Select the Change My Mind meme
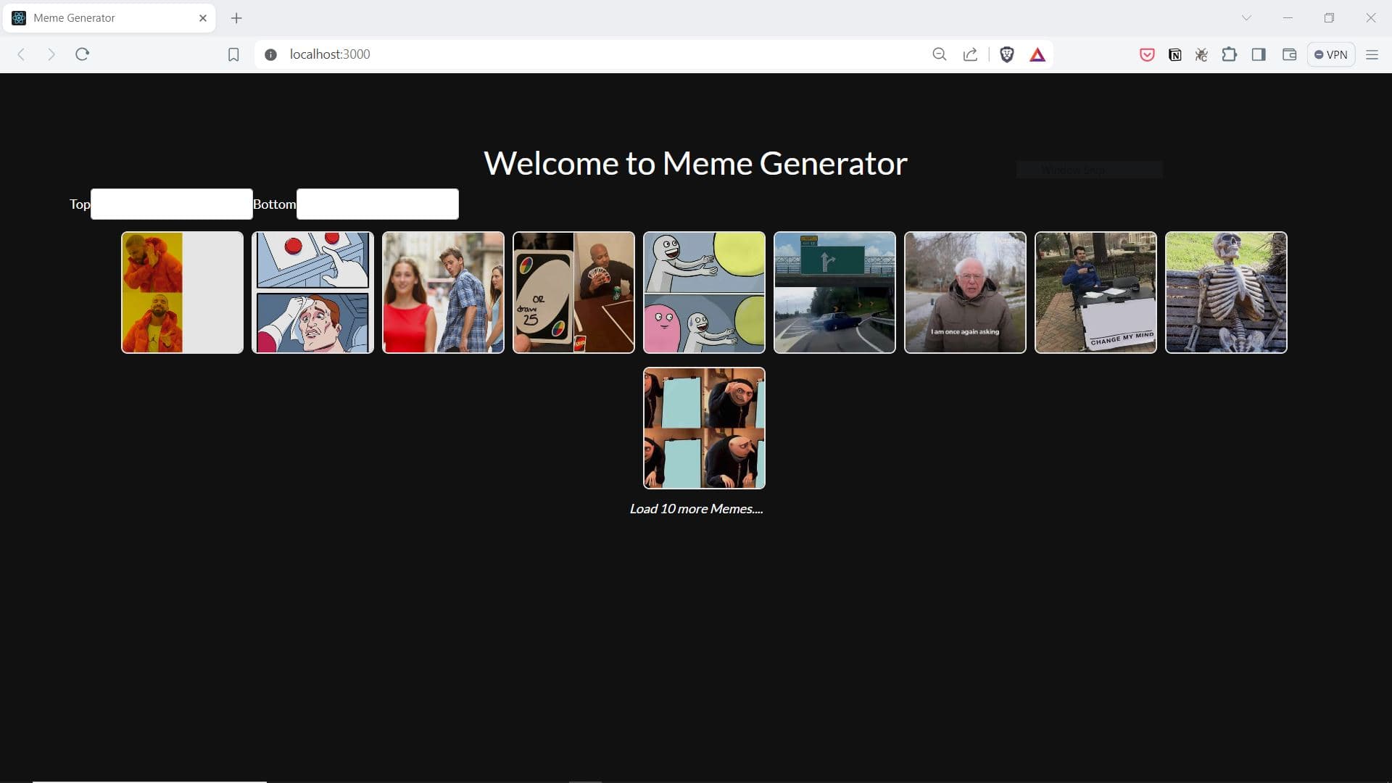 point(1095,292)
